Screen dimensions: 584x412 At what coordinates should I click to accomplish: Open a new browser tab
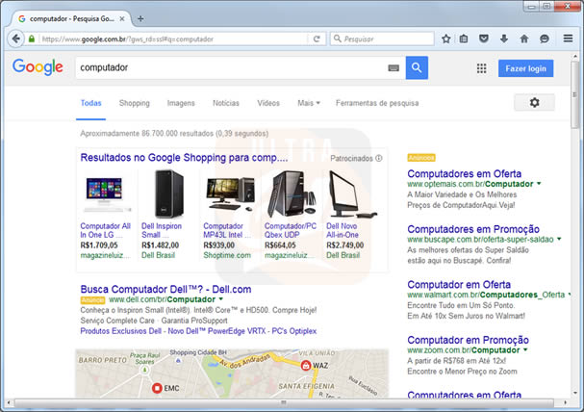coord(140,18)
